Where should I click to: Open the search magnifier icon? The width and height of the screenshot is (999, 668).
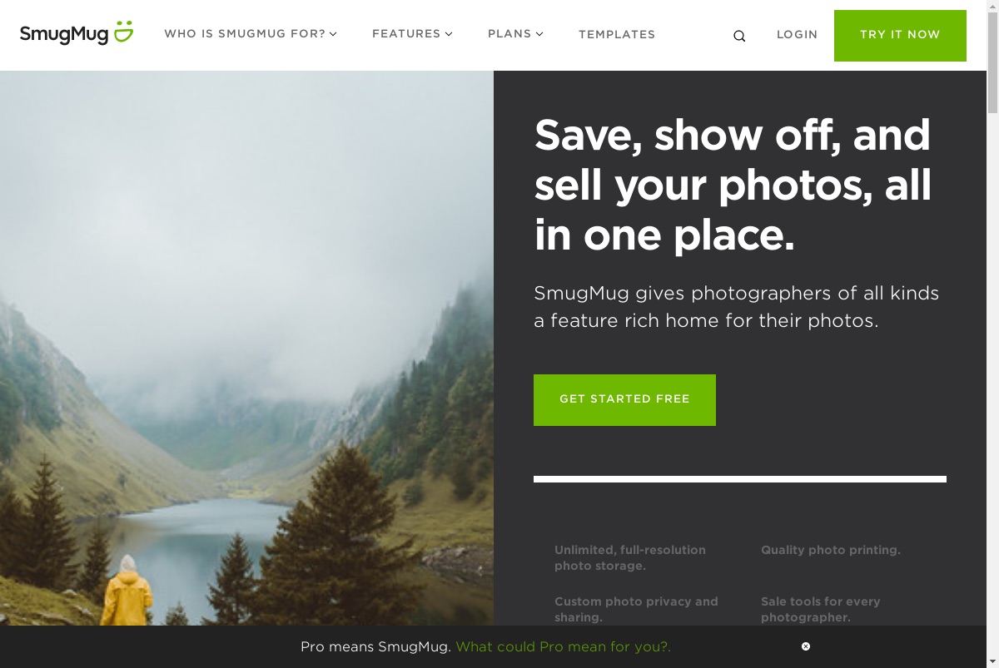click(739, 36)
